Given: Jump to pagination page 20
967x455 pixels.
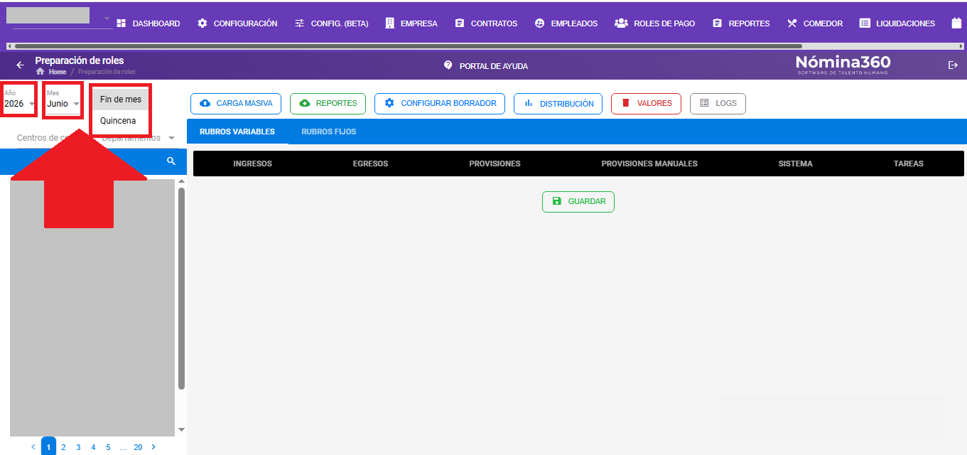Looking at the screenshot, I should coord(138,447).
